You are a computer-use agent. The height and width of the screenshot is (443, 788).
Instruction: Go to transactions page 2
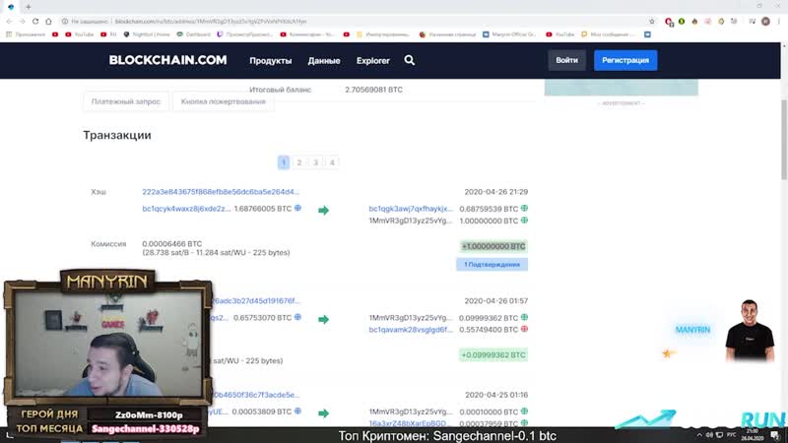[x=299, y=162]
